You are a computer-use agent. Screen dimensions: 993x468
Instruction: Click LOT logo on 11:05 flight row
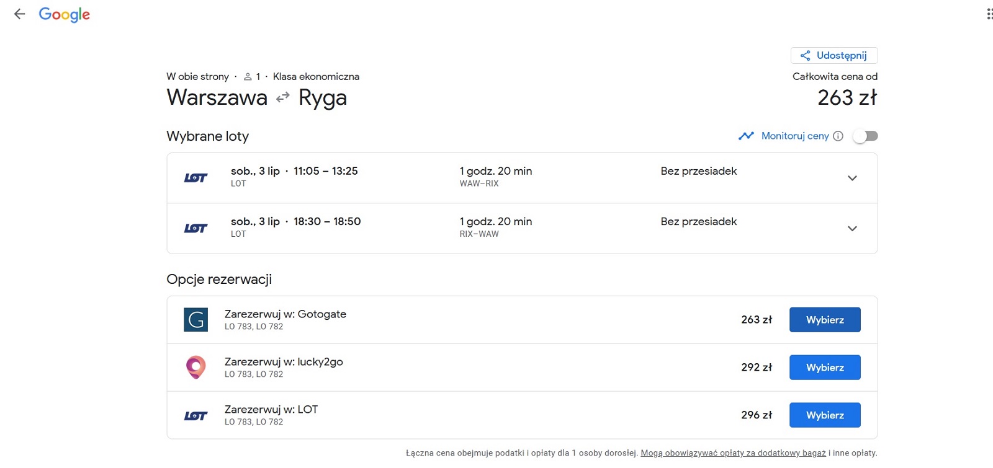click(195, 178)
